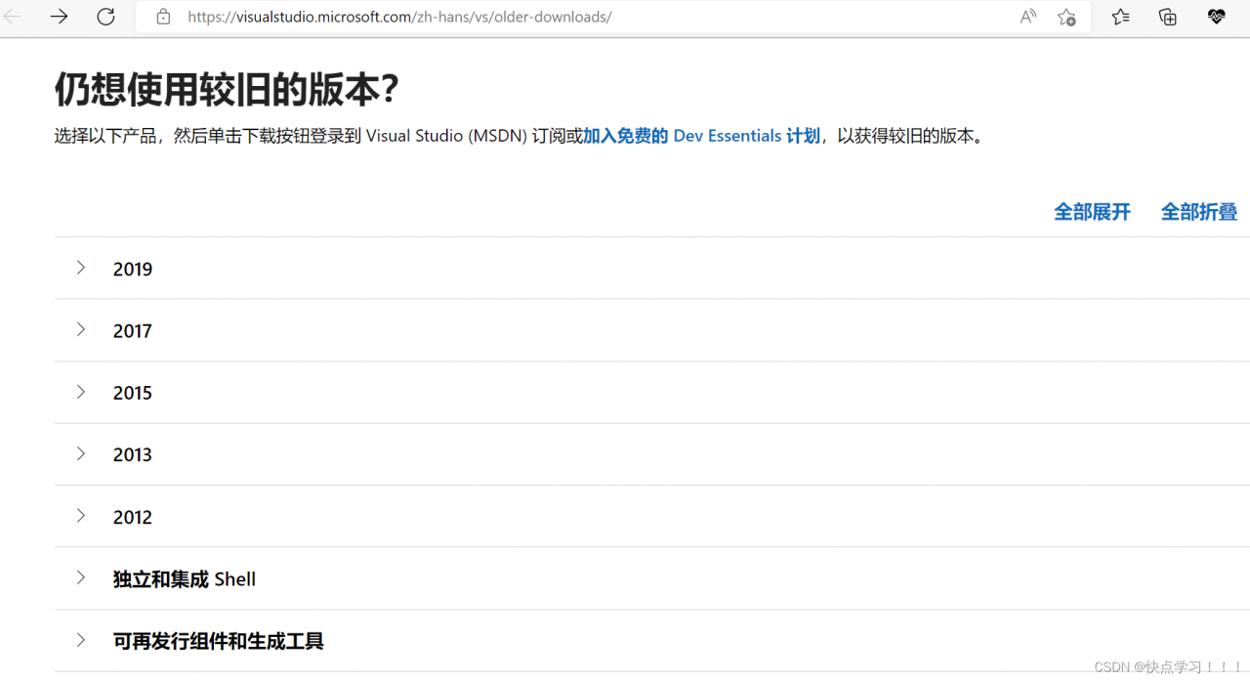The height and width of the screenshot is (681, 1250).
Task: Expand 独立和集成 Shell section chevron
Action: click(81, 577)
